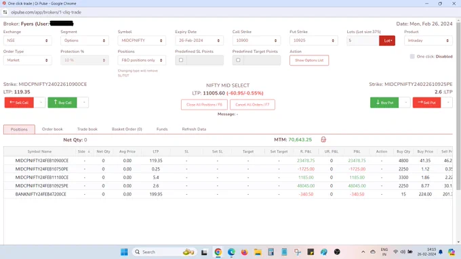Open the Funds tab
Screen dimensions: 461x259
162,129
